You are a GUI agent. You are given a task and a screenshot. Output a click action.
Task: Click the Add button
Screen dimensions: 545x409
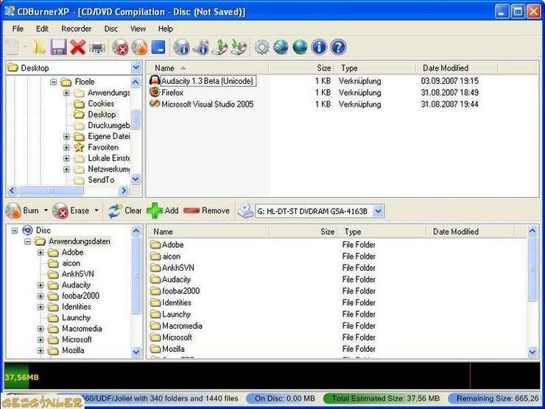click(x=163, y=210)
